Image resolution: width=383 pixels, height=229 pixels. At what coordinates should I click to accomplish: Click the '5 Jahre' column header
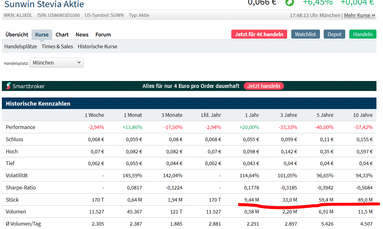coord(325,115)
